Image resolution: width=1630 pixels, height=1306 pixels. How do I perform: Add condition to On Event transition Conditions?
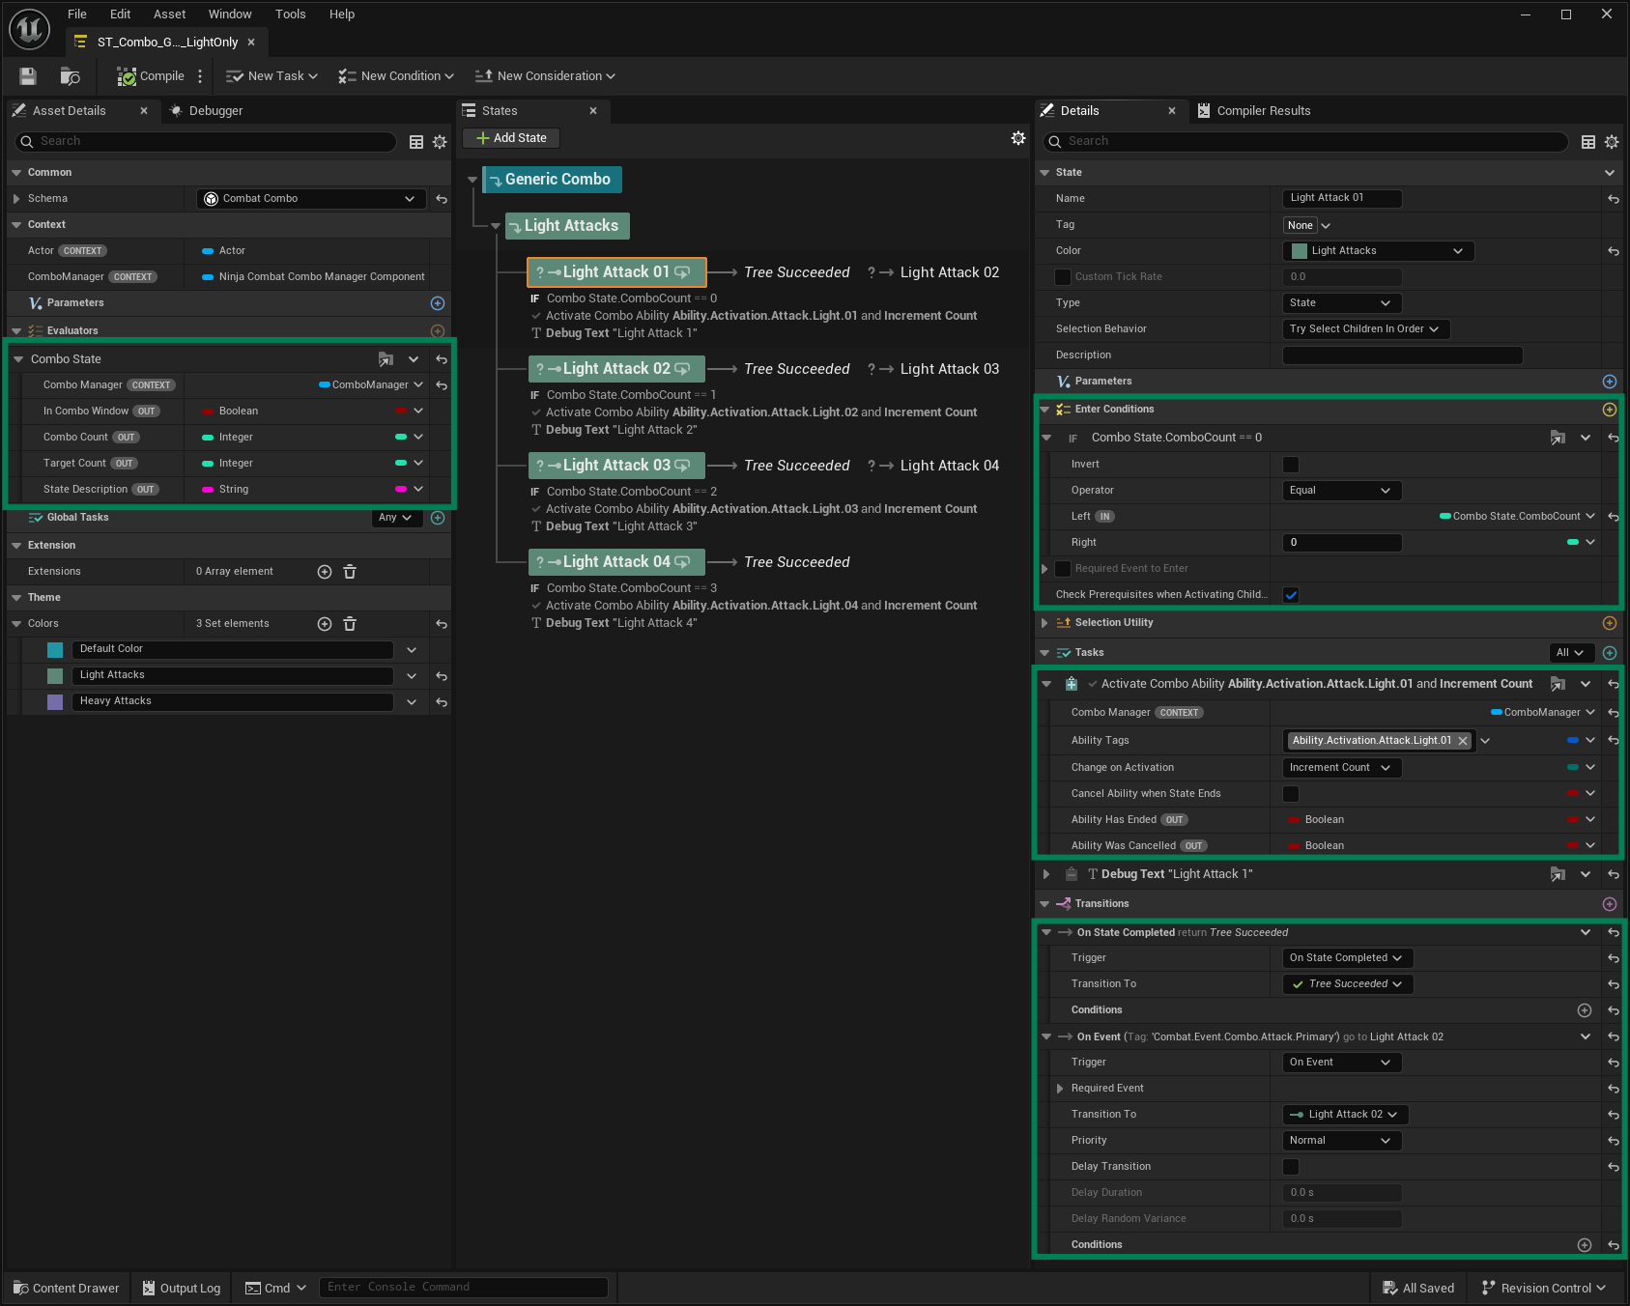click(1585, 1245)
